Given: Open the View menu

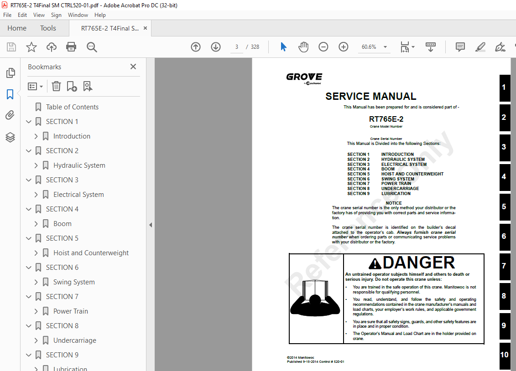Looking at the screenshot, I should point(39,15).
